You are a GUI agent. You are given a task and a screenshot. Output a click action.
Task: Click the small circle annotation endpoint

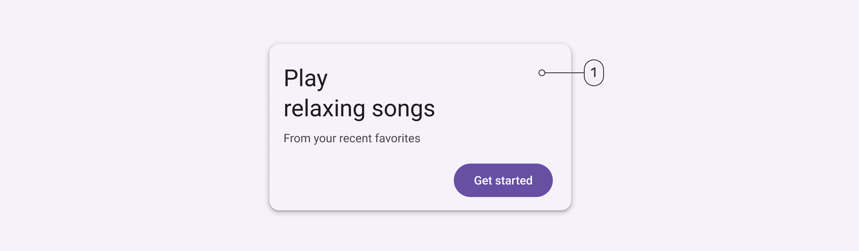(542, 73)
